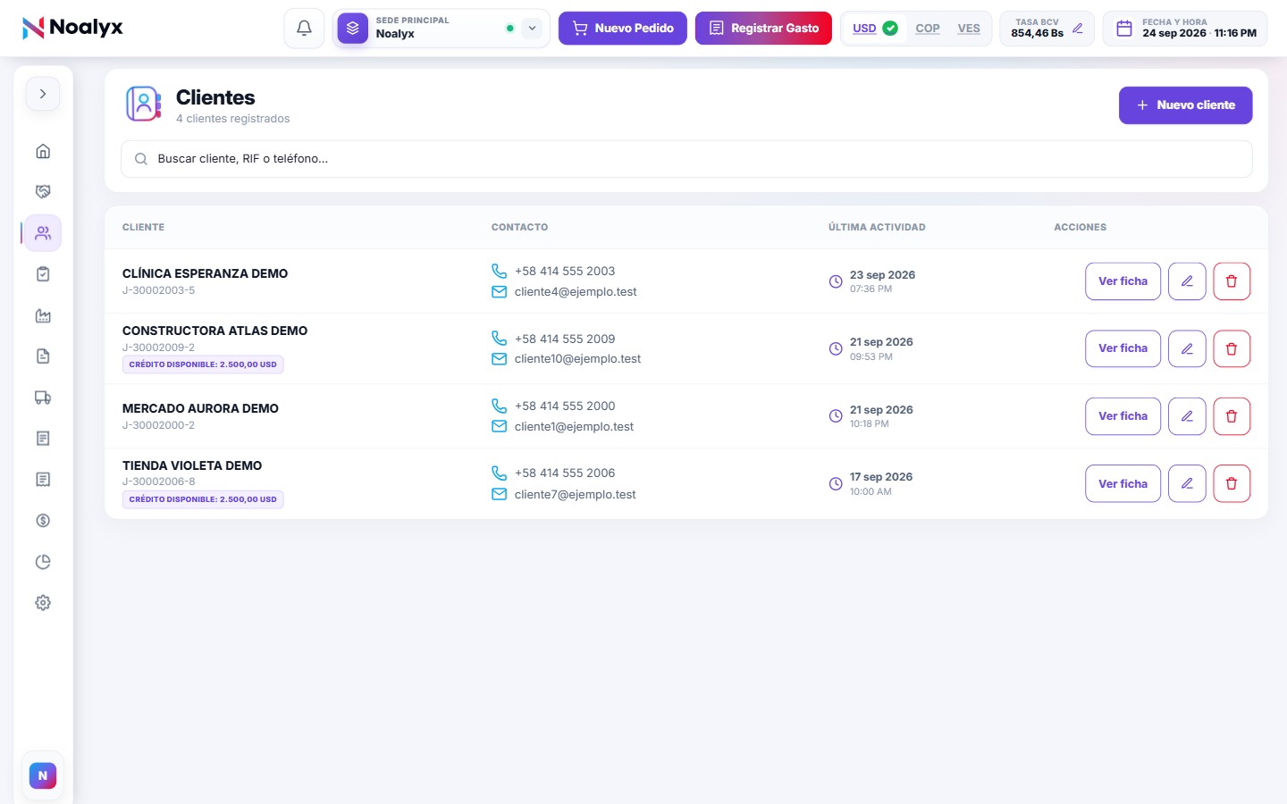This screenshot has height=804, width=1287.
Task: Open the pie chart reports icon in the sidebar
Action: [43, 562]
